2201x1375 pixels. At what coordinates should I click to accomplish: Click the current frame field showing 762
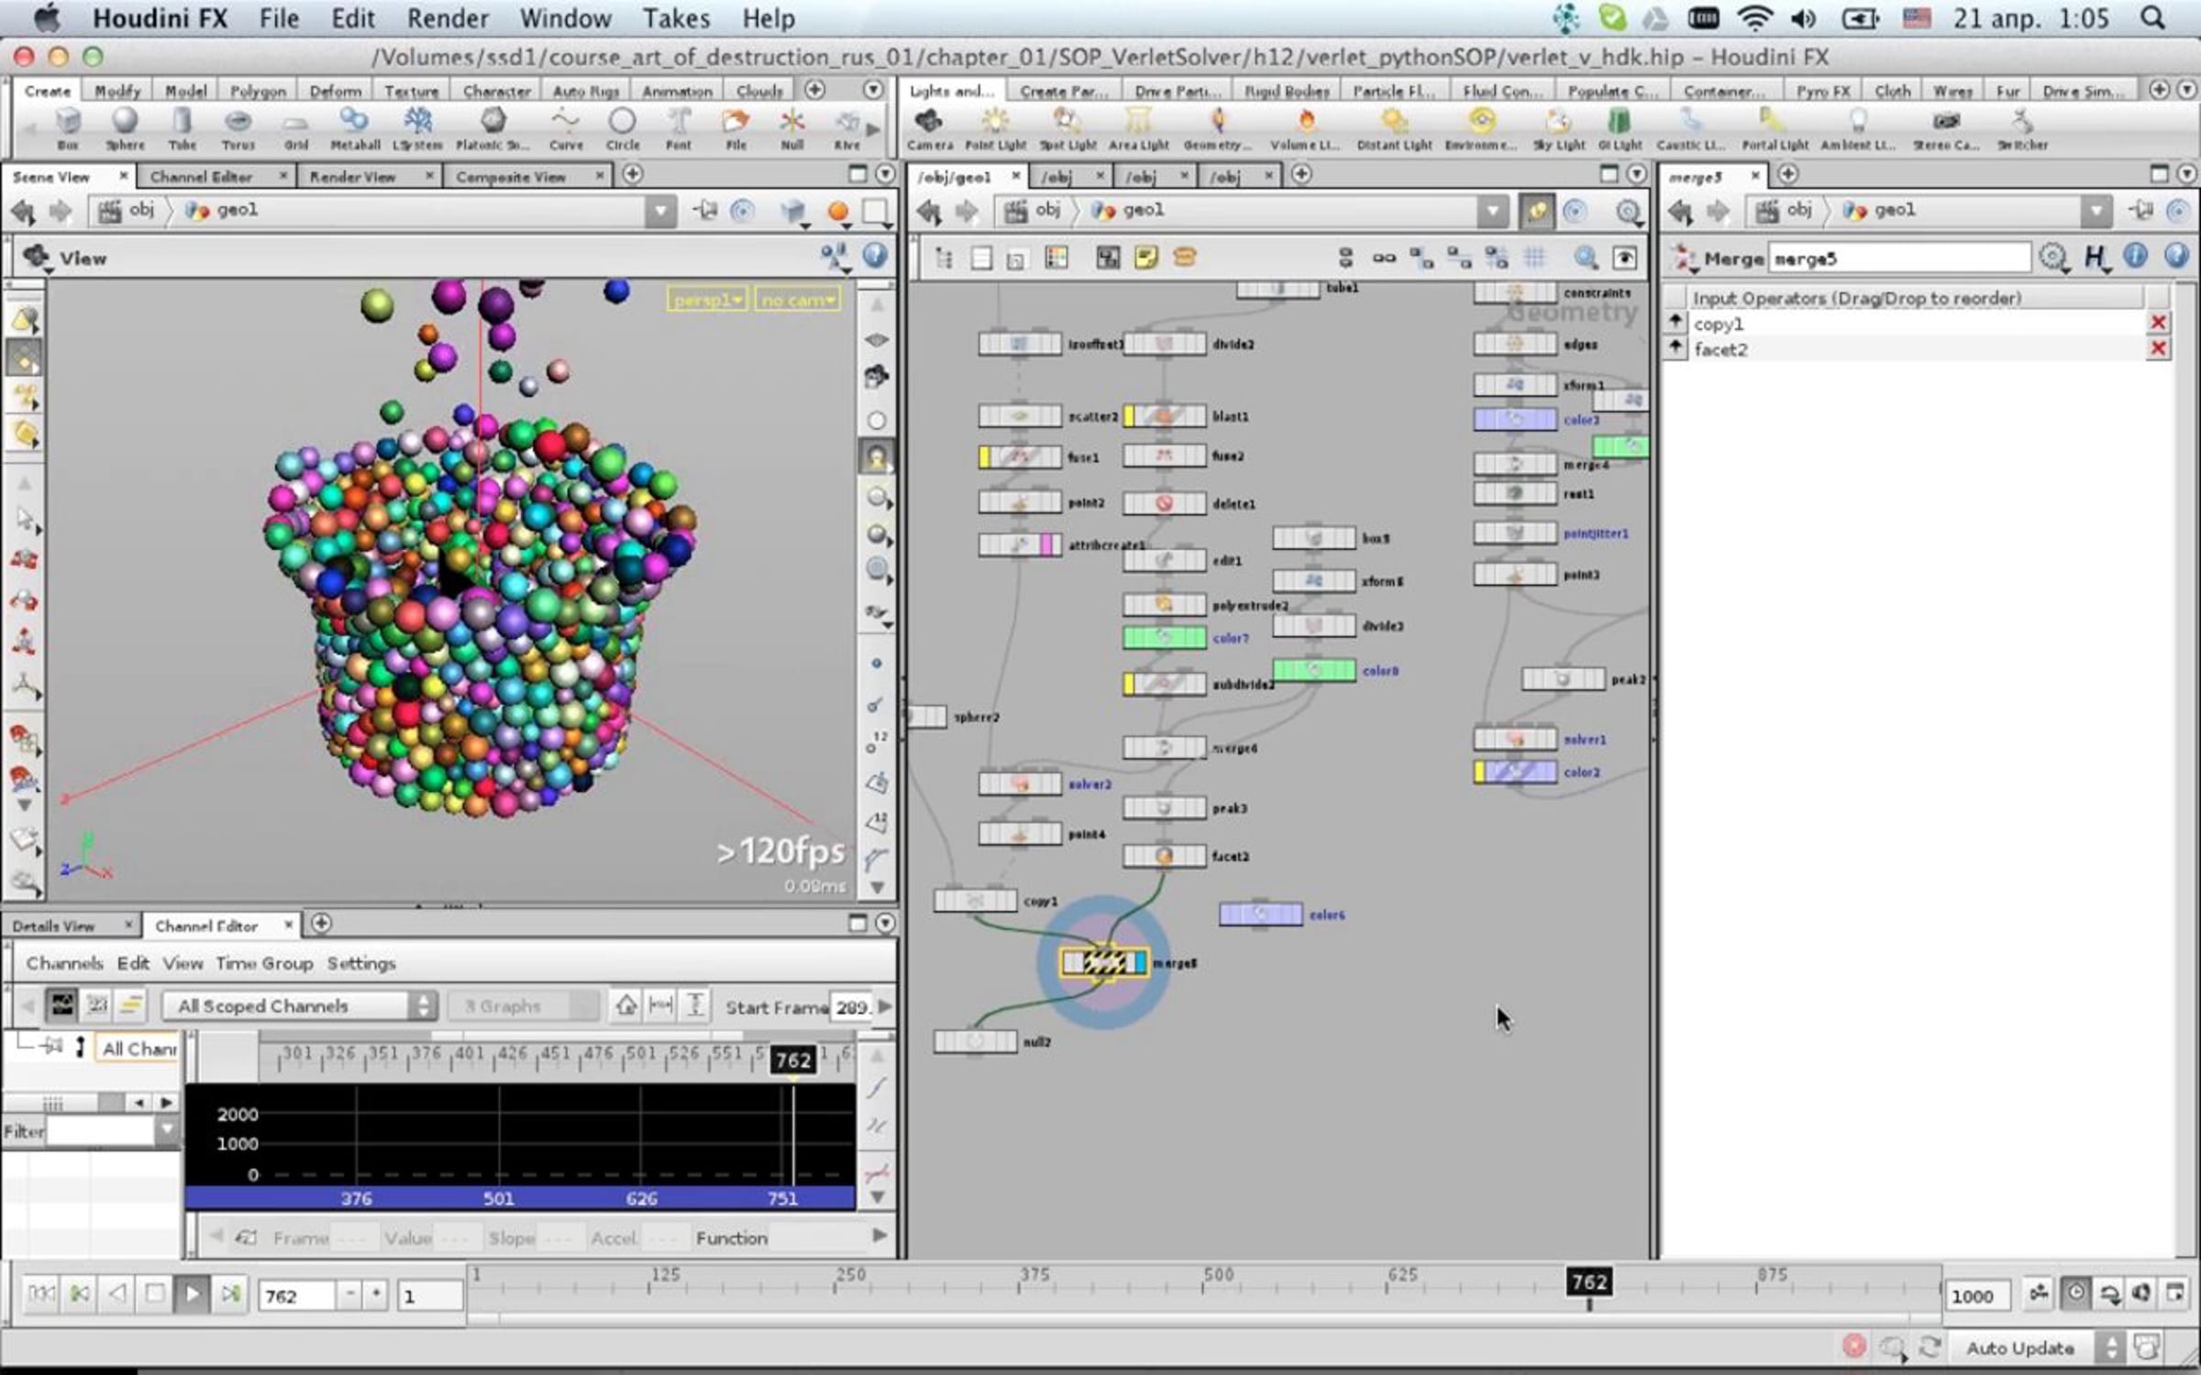296,1295
